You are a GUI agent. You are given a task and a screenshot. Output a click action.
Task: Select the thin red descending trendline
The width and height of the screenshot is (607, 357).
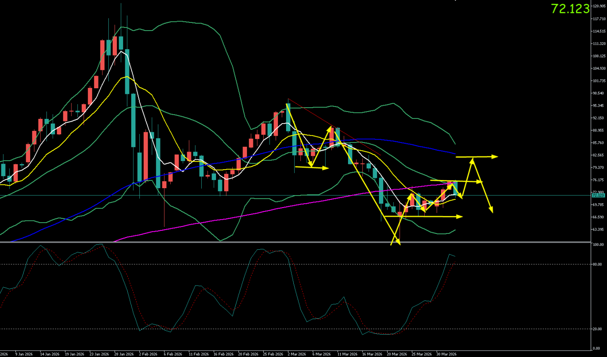pyautogui.click(x=336, y=127)
